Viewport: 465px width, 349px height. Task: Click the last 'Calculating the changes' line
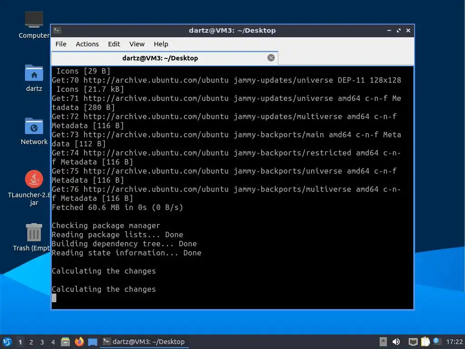(104, 289)
